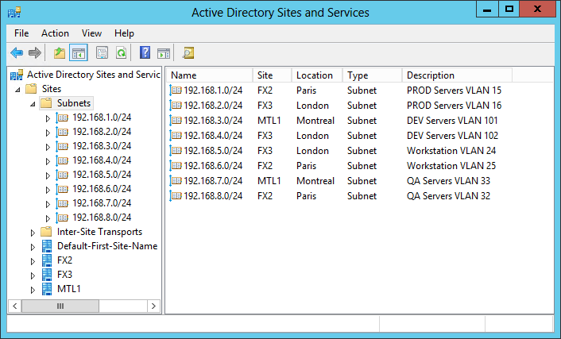This screenshot has height=339, width=561.
Task: Click the find magnifier toolbar icon
Action: tap(188, 53)
